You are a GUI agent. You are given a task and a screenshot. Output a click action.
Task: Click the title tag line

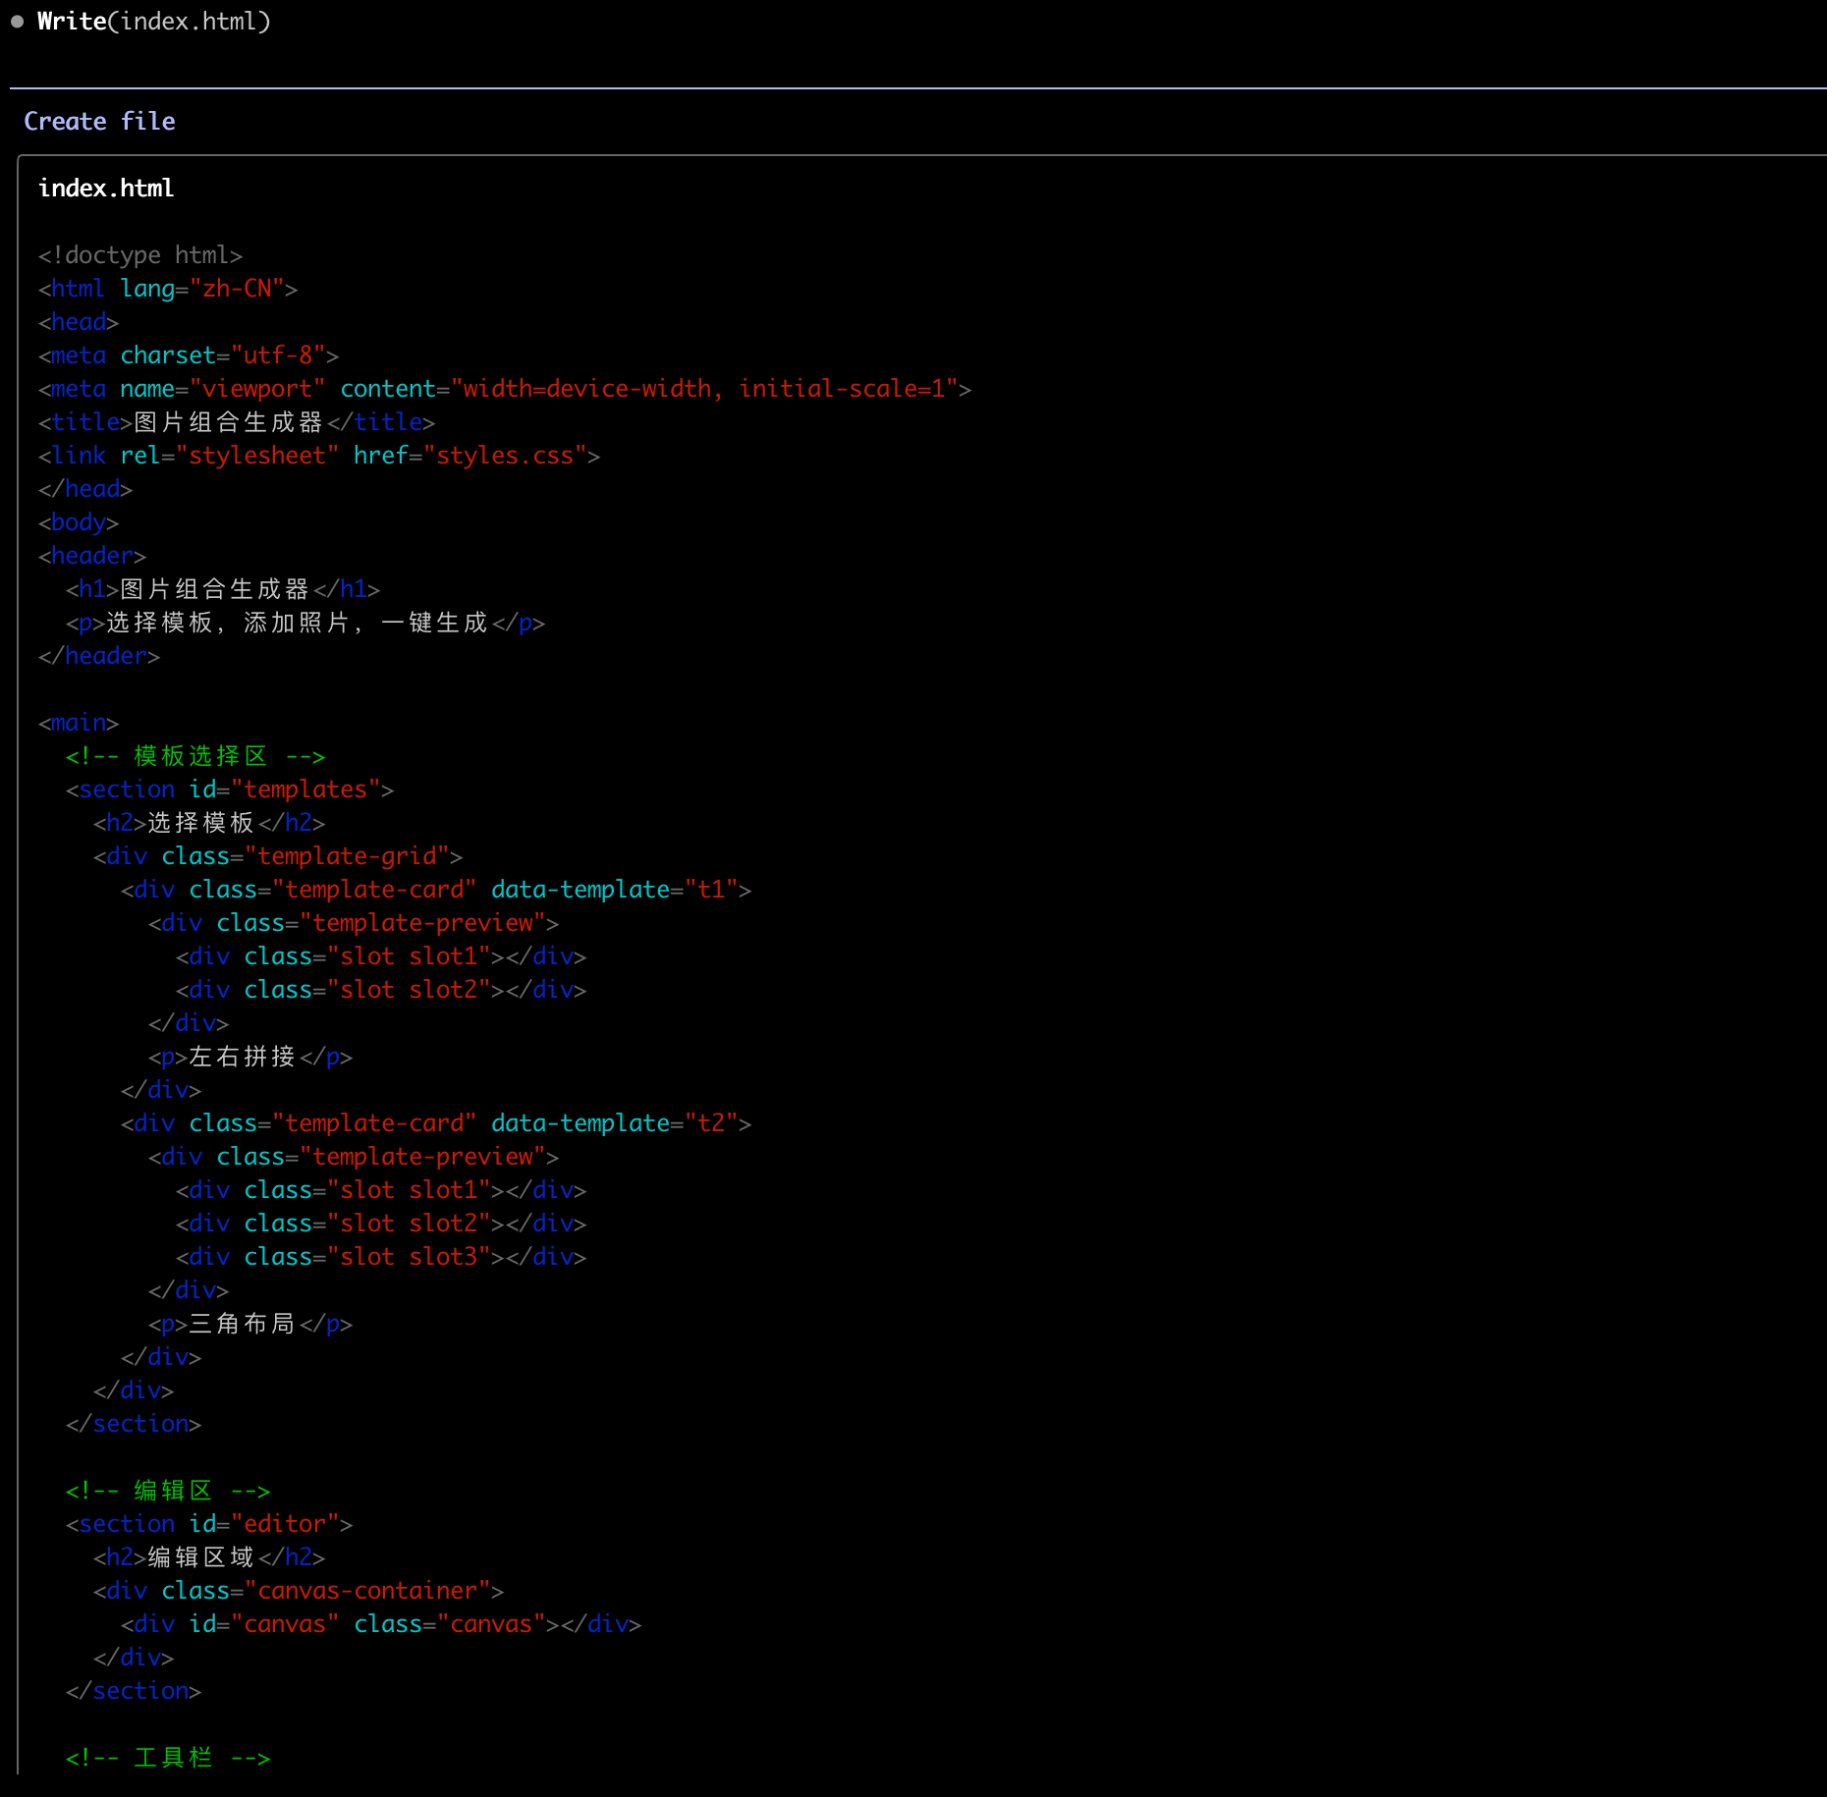point(236,422)
